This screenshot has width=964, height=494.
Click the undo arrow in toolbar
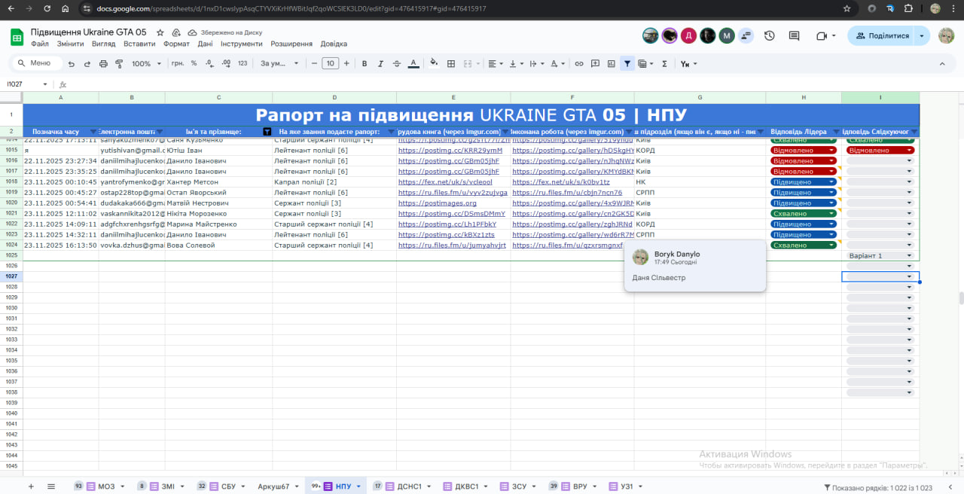72,64
